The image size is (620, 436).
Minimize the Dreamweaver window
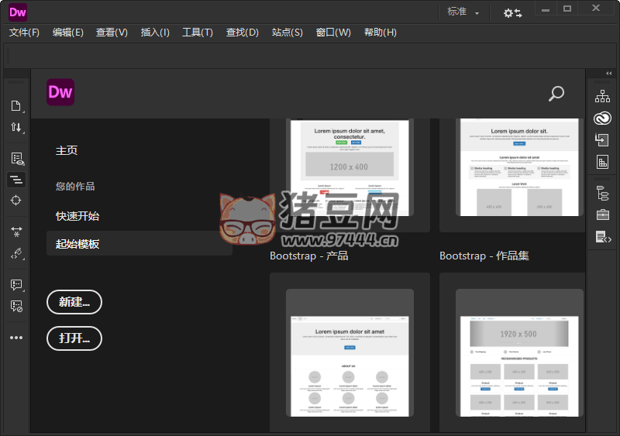546,9
